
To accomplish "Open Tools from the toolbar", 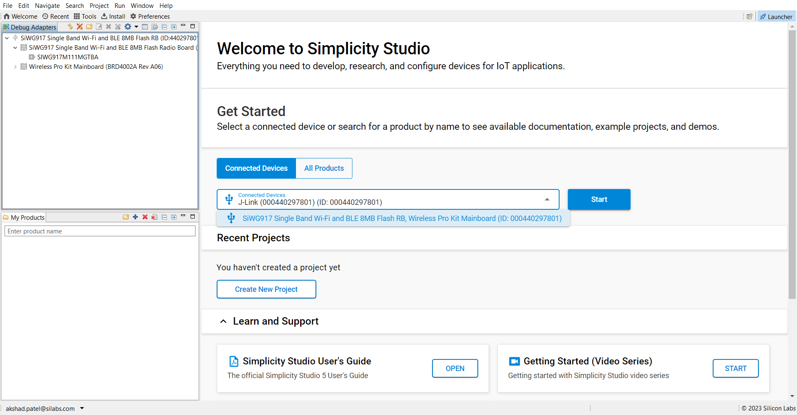I will (x=85, y=17).
